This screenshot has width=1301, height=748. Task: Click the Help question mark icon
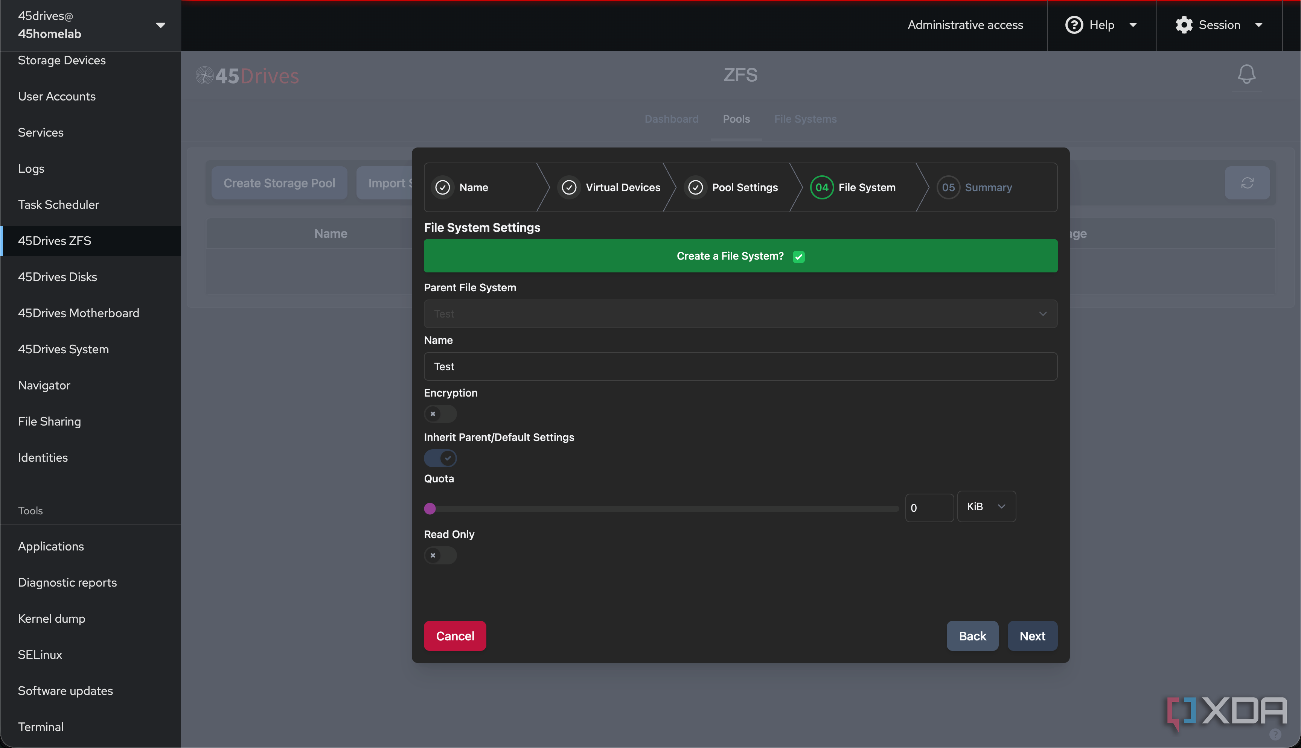1074,25
